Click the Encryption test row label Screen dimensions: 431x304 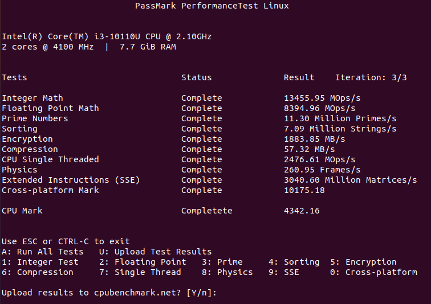27,139
